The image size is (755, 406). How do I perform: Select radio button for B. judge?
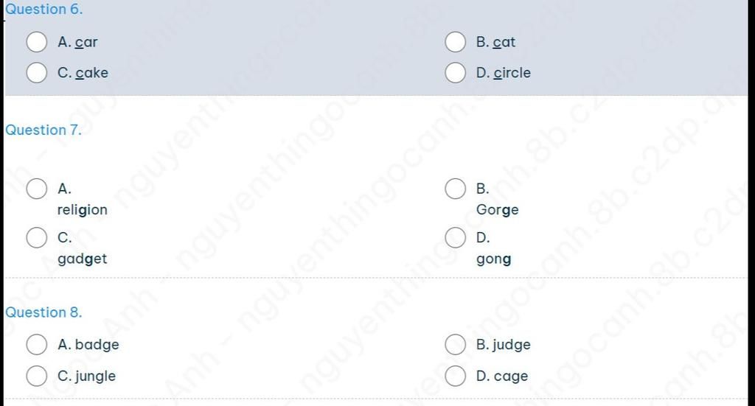[x=455, y=344]
